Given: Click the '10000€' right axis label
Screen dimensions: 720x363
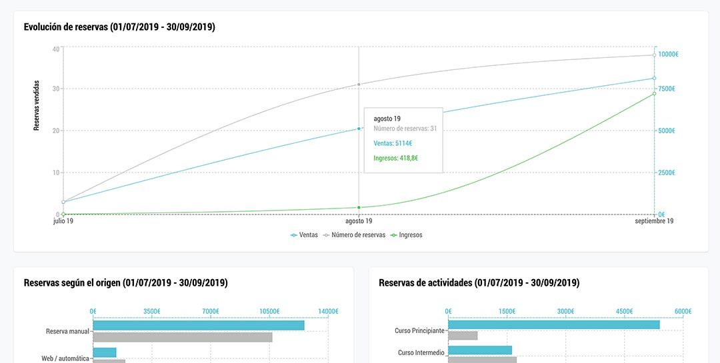Looking at the screenshot, I should 668,54.
